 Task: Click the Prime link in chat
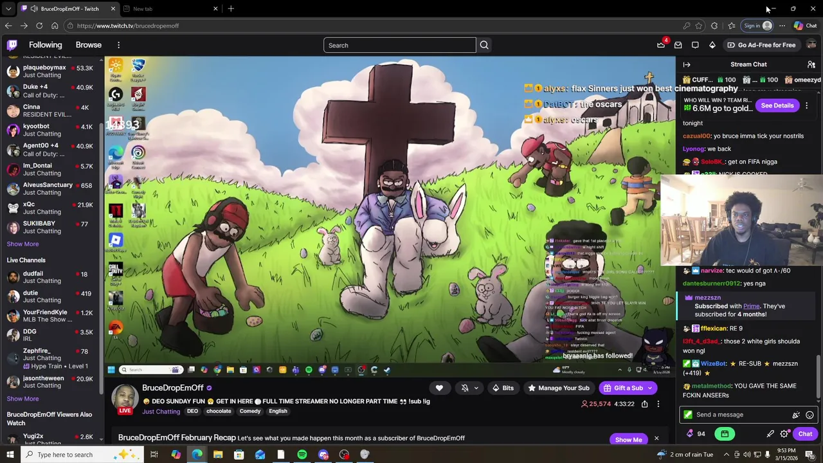coord(751,306)
